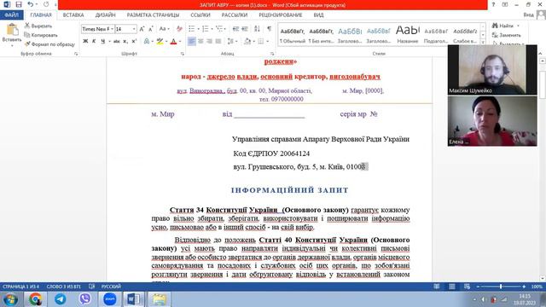Open the ФАЙЛ tab
Screen dimensions: 546x307
(11, 15)
